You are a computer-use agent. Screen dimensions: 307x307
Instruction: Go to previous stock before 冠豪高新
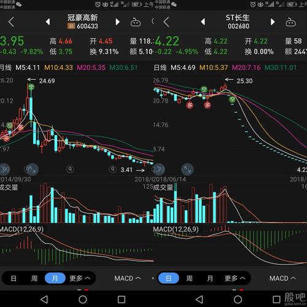pos(48,21)
